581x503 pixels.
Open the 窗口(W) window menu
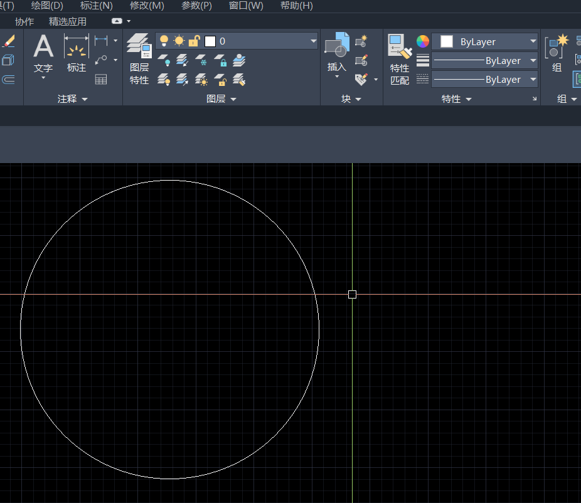click(x=246, y=6)
